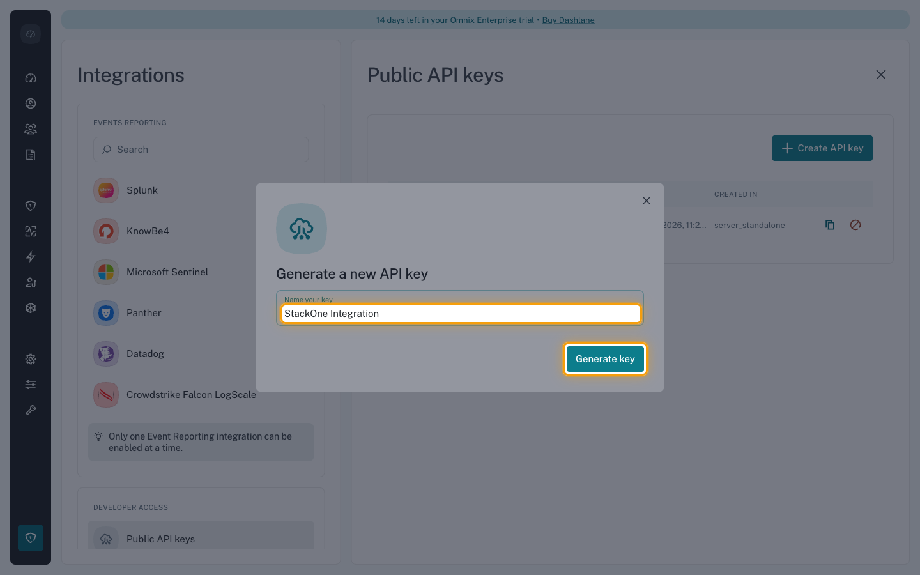This screenshot has height=575, width=920.
Task: Select the KnowBe4 integration label
Action: click(148, 231)
